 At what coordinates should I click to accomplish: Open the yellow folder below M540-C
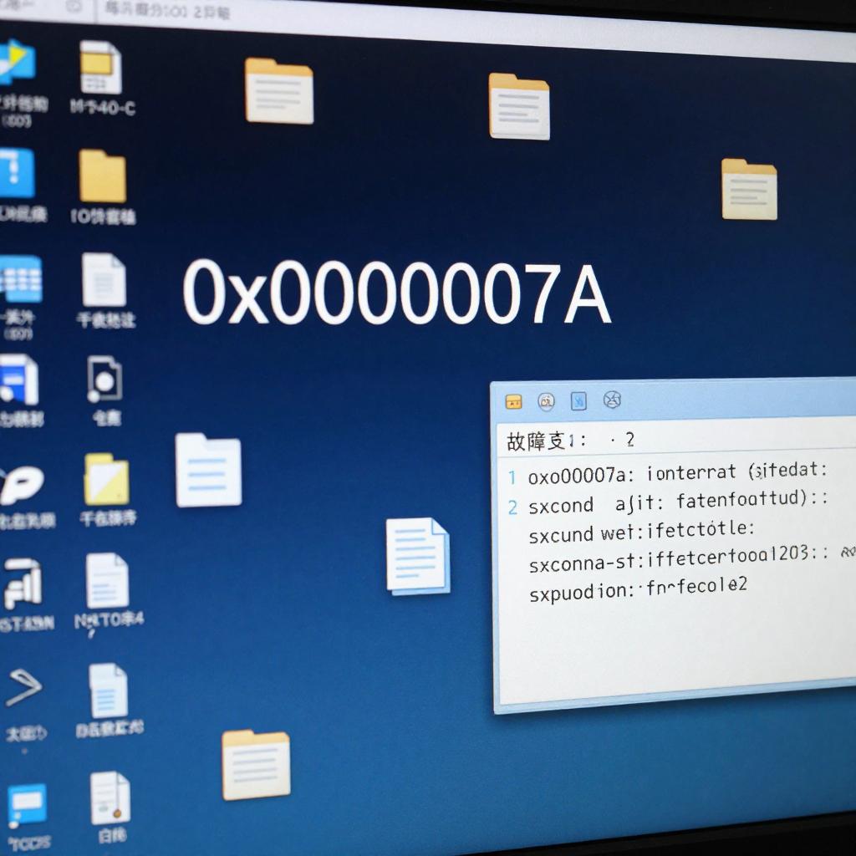103,176
